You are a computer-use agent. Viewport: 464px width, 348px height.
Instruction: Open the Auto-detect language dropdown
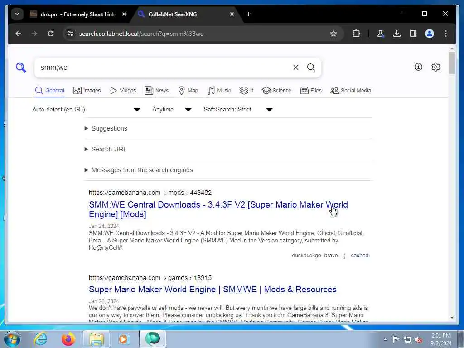tap(86, 110)
